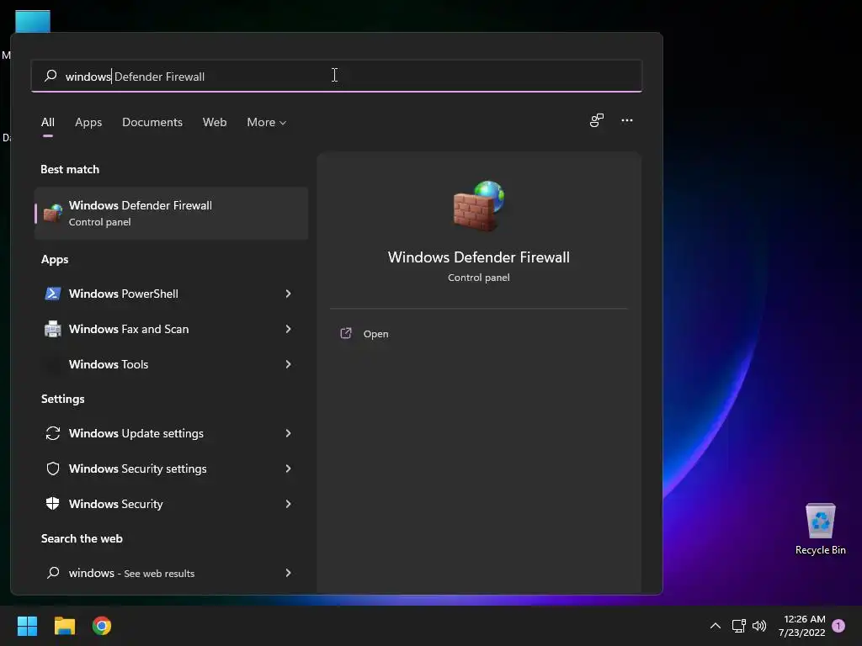Open the notification badge in tray
Screen dimensions: 862x646
(838, 626)
